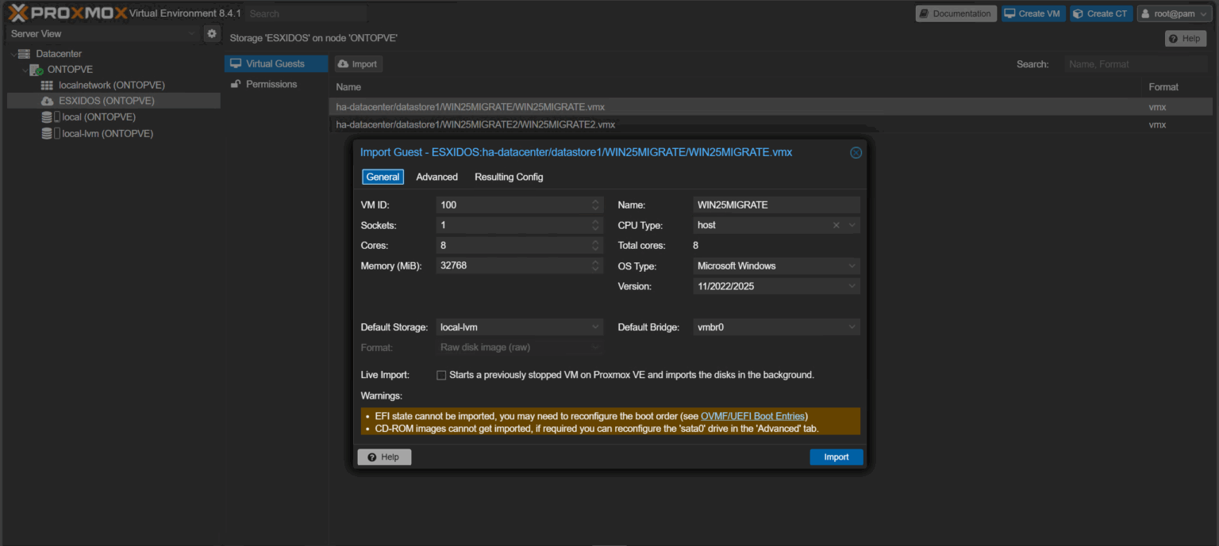
Task: Click the top-right Help button
Action: point(1186,38)
